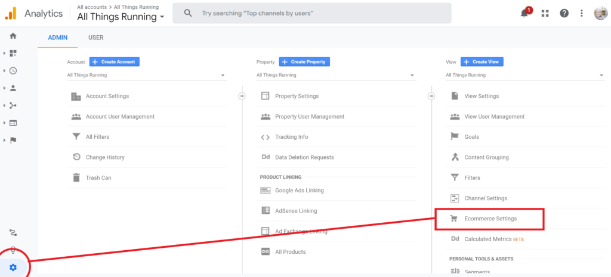Image resolution: width=611 pixels, height=277 pixels.
Task: Click the Home icon in left sidebar
Action: [x=13, y=36]
